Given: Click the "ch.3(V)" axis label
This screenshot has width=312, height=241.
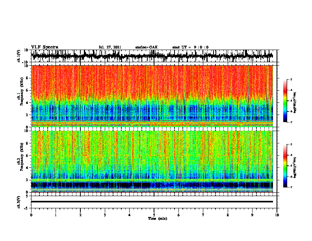Looking at the screenshot, I should pos(19,202).
